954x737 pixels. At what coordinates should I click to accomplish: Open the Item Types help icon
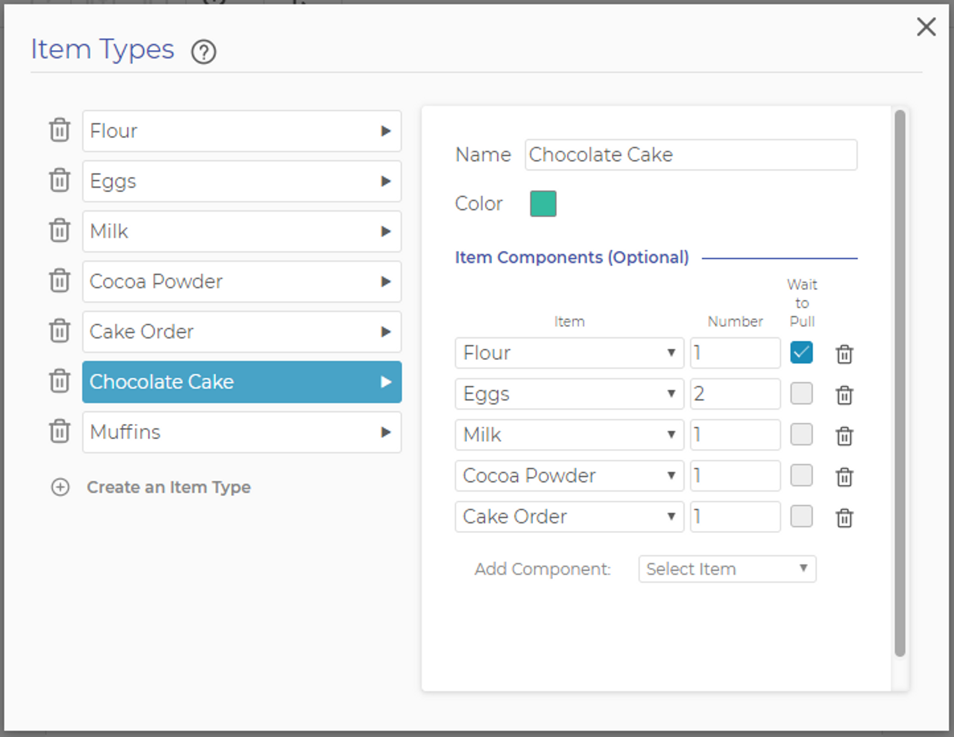[x=203, y=52]
